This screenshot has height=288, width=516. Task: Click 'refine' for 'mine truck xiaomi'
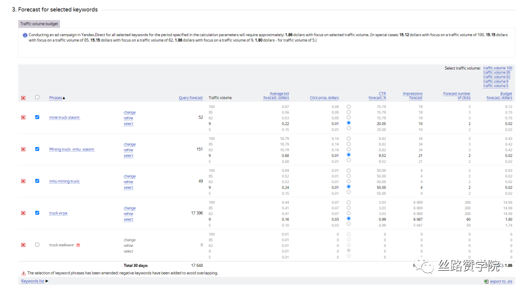pos(128,118)
